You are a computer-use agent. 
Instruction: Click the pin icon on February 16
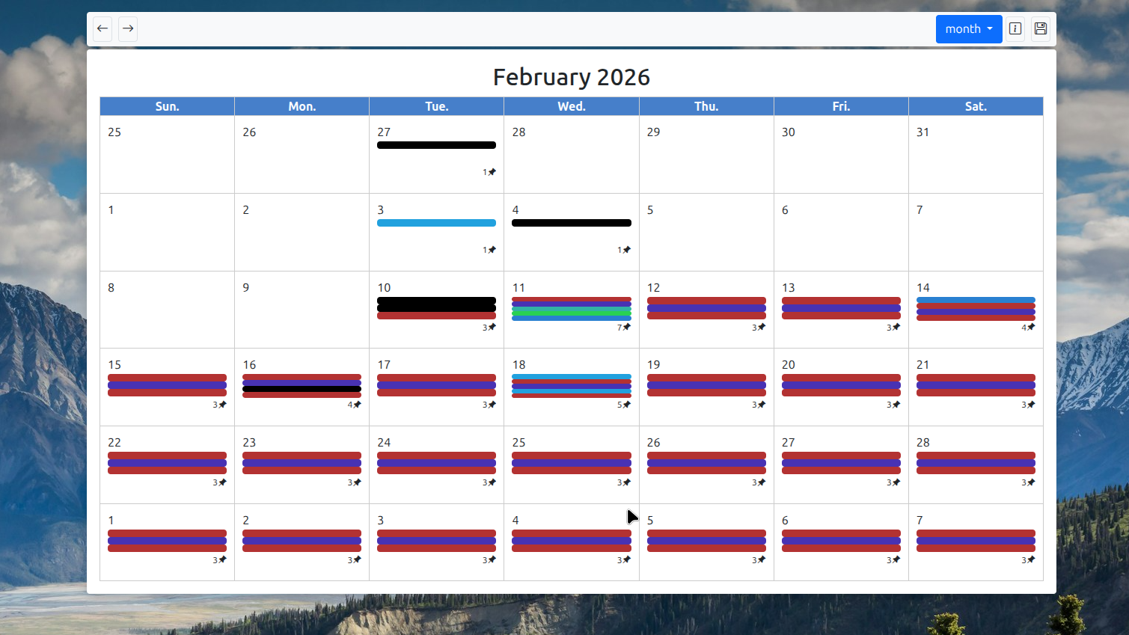[x=358, y=405]
